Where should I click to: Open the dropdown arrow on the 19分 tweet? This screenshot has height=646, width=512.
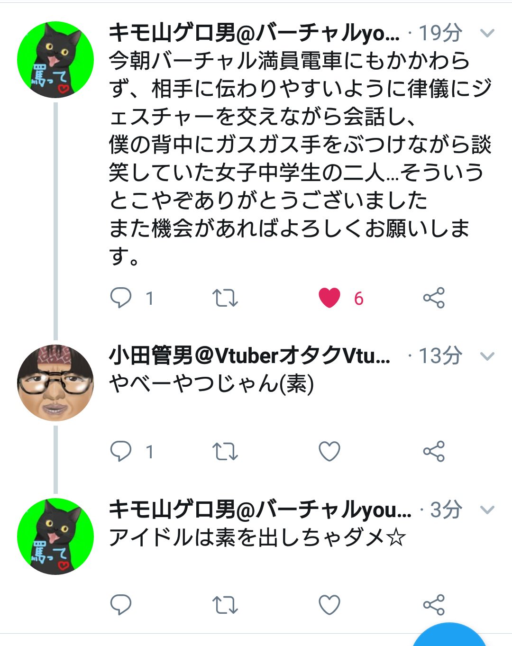(487, 33)
